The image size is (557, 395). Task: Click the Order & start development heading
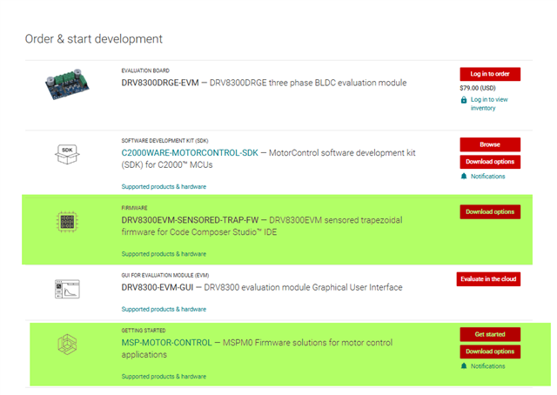[x=94, y=39]
